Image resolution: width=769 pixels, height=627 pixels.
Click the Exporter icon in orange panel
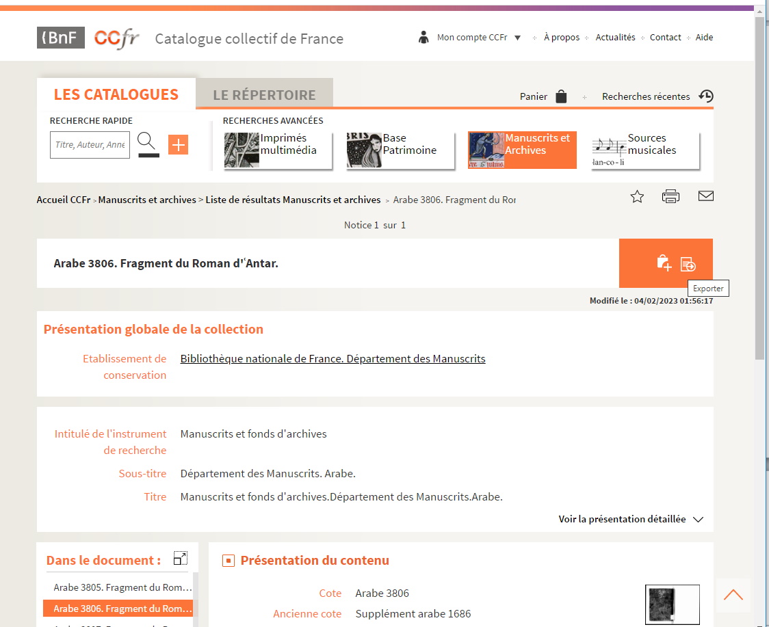(688, 264)
